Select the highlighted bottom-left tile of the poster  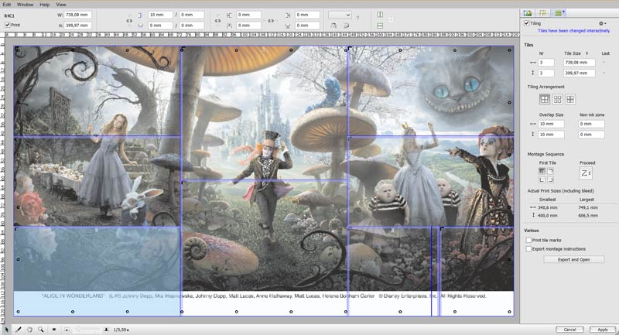(x=97, y=271)
